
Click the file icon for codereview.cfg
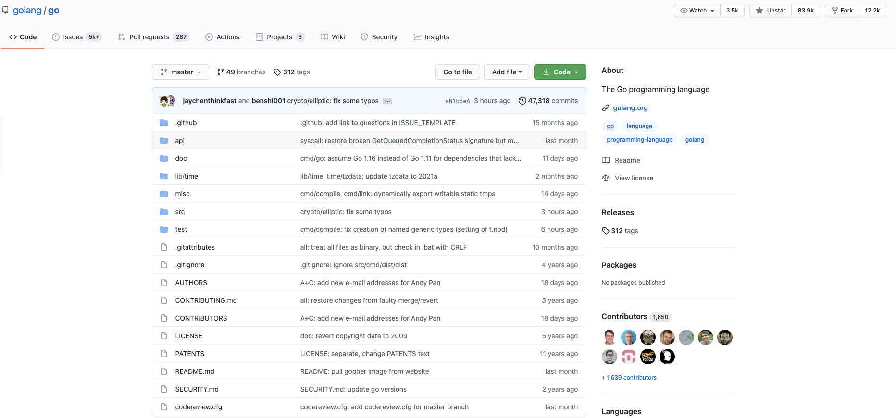pyautogui.click(x=164, y=407)
